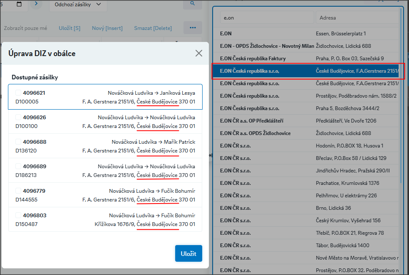Click Nový [Insert] toolbar link
409x275 pixels.
tap(107, 28)
